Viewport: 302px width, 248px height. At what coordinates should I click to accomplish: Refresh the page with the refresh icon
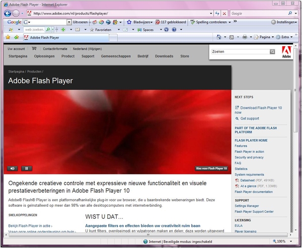(x=217, y=13)
